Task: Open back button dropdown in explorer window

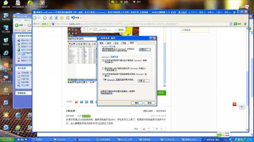Action: [25, 25]
